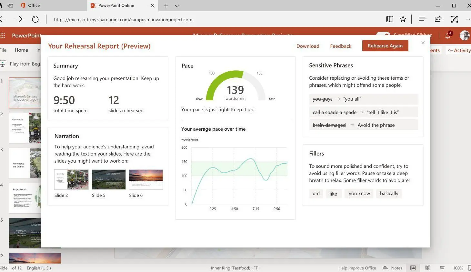
Task: Select slide 6 sunset thumbnail in the panel
Action: point(35,258)
